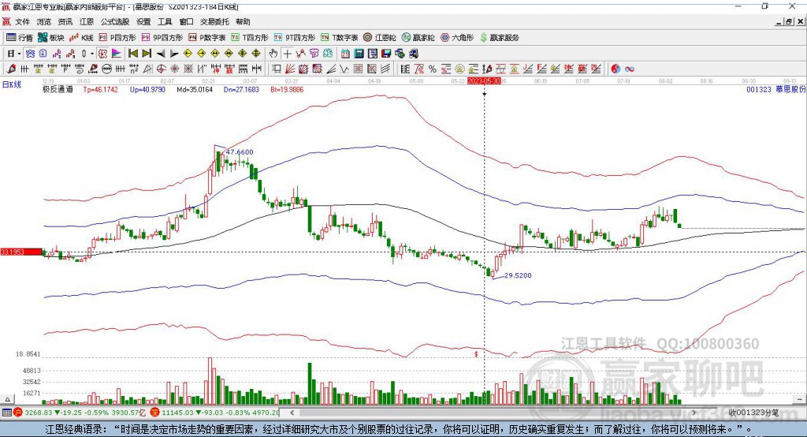Select the percent % retracement tool

pos(433,69)
